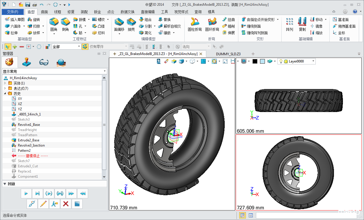Open the DUMMY_SLD.Z3 document tab
The width and height of the screenshot is (364, 220).
coord(228,54)
